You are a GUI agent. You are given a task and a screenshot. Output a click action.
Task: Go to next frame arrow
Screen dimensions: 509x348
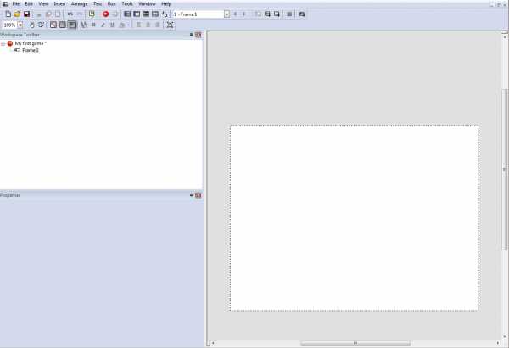[244, 14]
